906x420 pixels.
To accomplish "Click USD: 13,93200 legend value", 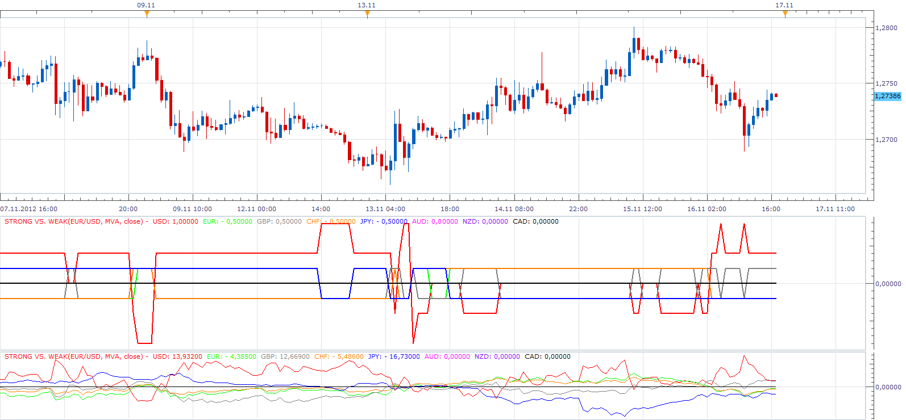I will click(x=177, y=356).
